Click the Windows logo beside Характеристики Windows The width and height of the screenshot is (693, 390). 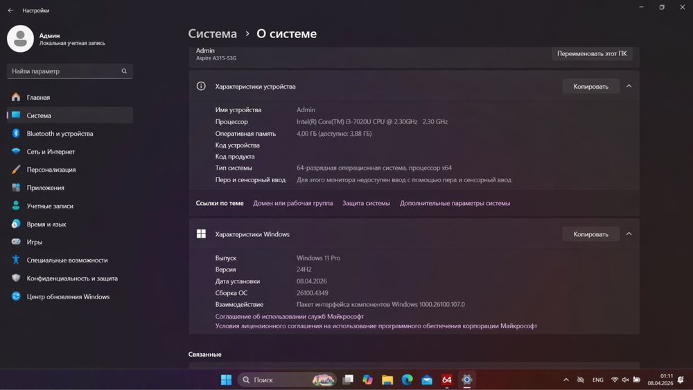pos(201,233)
